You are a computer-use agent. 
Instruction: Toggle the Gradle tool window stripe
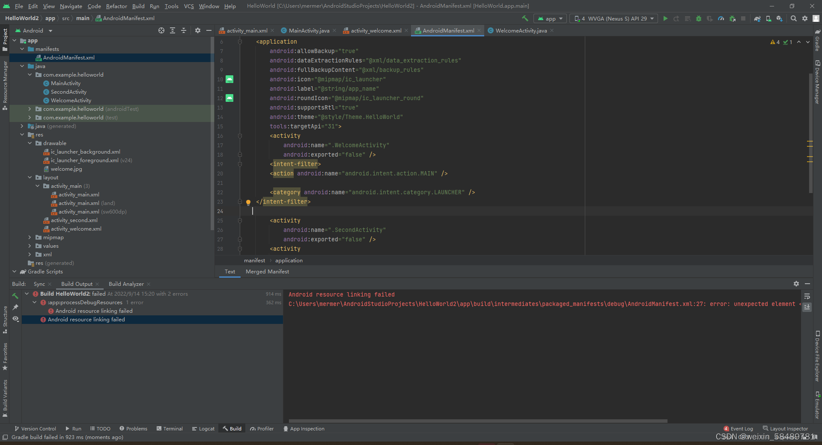point(817,40)
